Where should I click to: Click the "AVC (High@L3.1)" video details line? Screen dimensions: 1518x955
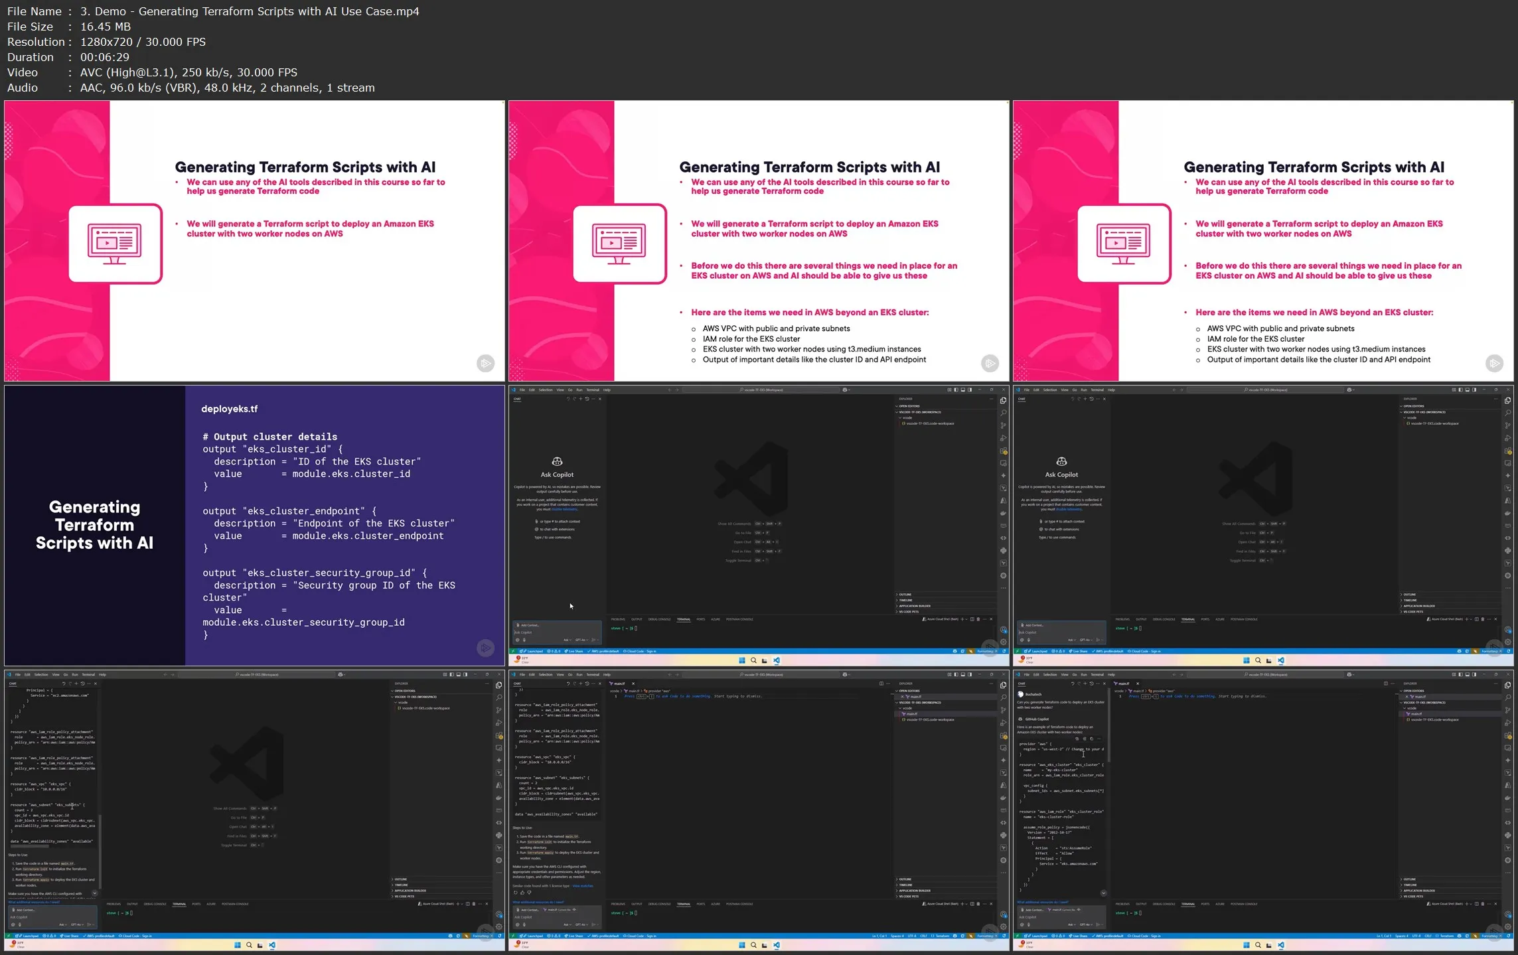(189, 72)
